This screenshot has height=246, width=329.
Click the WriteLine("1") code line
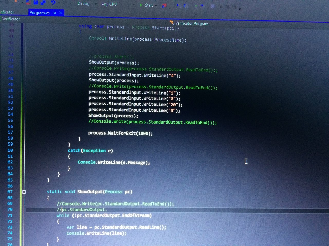pos(134,92)
